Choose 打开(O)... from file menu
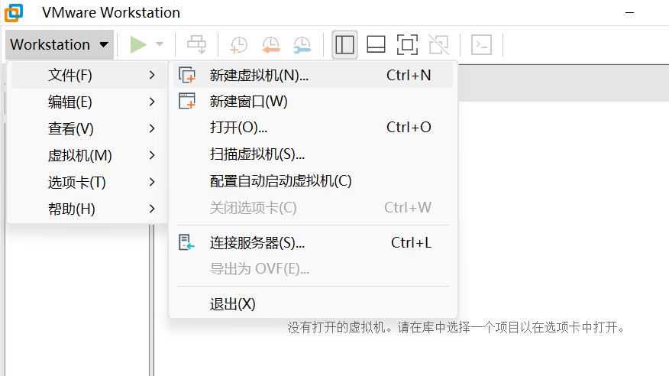Screen dimensions: 669x376 [x=313, y=127]
